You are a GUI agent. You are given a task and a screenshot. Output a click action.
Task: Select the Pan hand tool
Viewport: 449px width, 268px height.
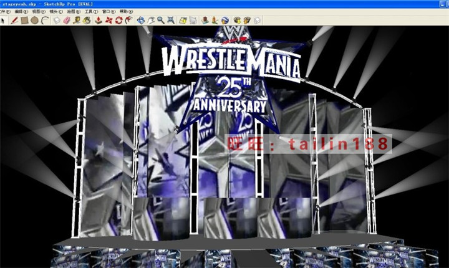point(151,21)
